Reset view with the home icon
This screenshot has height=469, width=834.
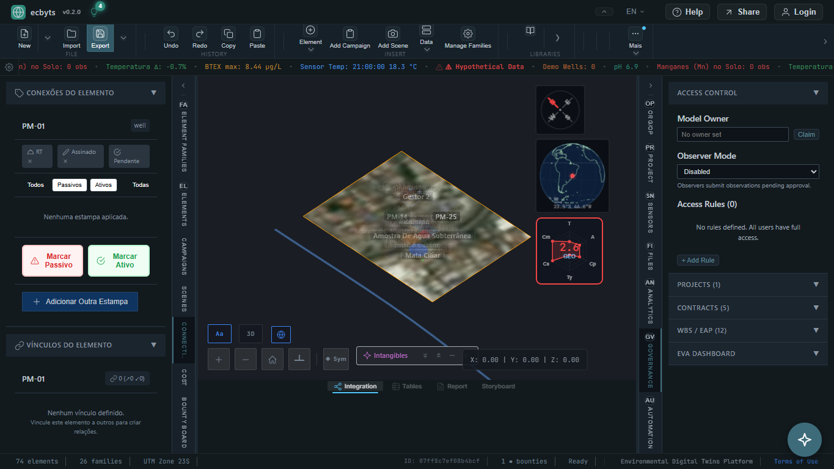[x=273, y=359]
